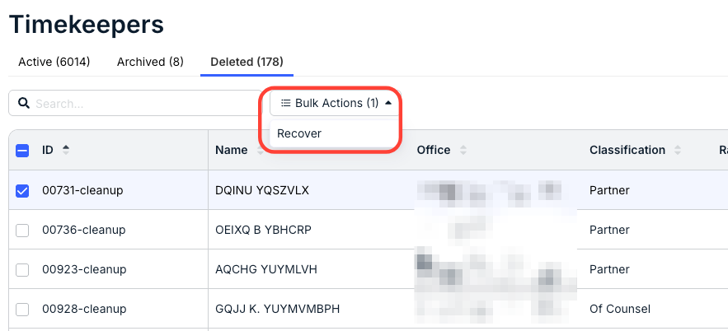Click the Bulk Actions list icon
Image resolution: width=728 pixels, height=331 pixels.
click(286, 103)
